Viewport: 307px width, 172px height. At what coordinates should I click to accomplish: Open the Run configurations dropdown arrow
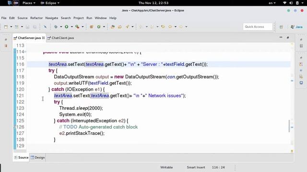71,27
